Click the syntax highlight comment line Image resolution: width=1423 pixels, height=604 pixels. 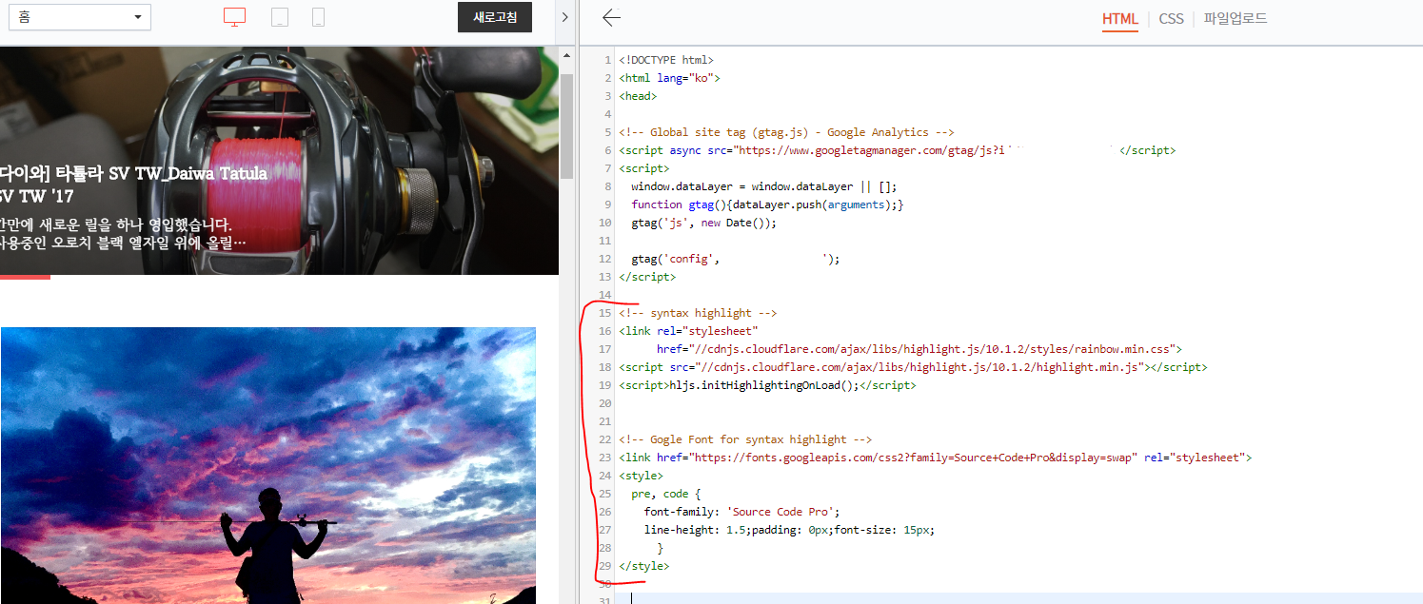698,313
